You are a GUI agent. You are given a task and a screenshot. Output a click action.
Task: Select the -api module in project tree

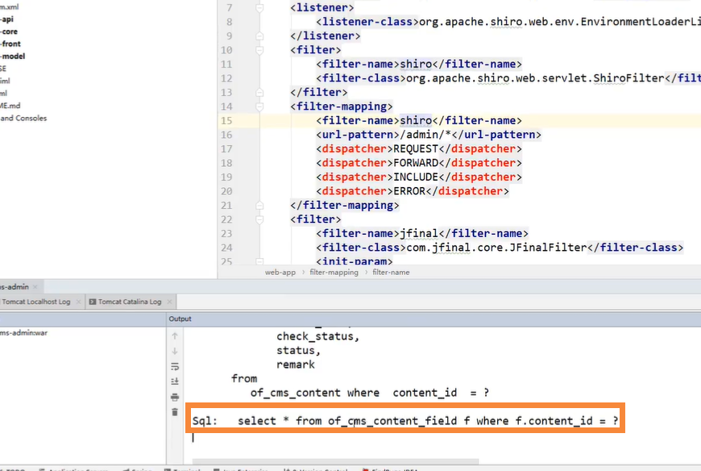[7, 19]
